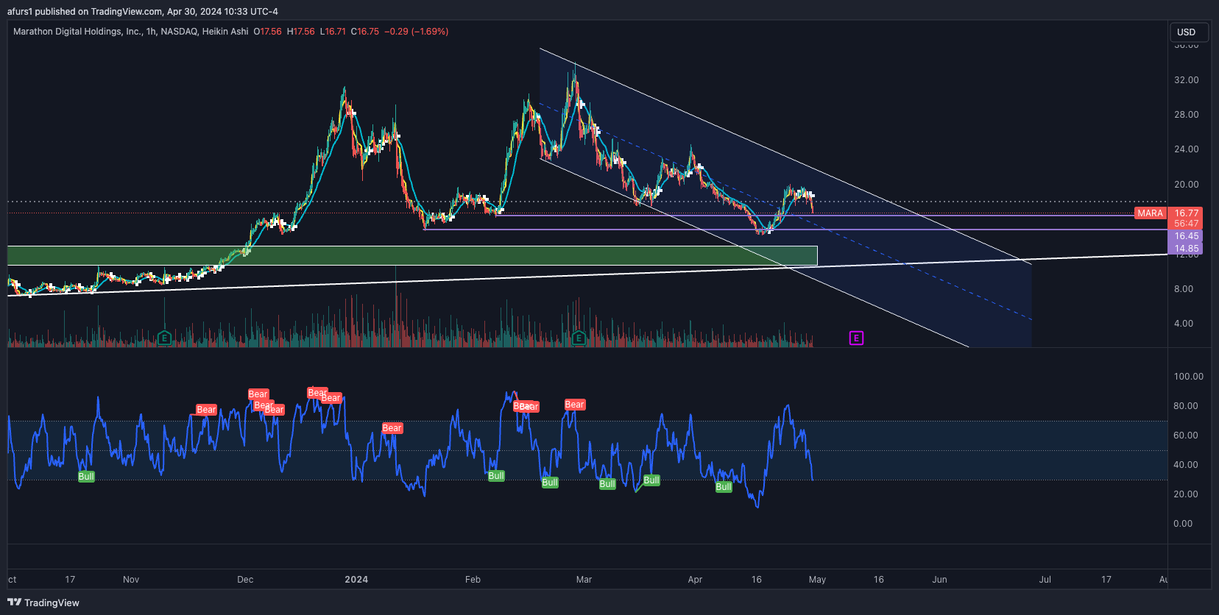Click the green support zone rectangle
Viewport: 1219px width, 615px height.
412,255
